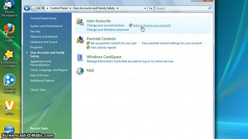The height and width of the screenshot is (139, 248).
Task: Go to System and Maintenance
Action: coord(46,26)
